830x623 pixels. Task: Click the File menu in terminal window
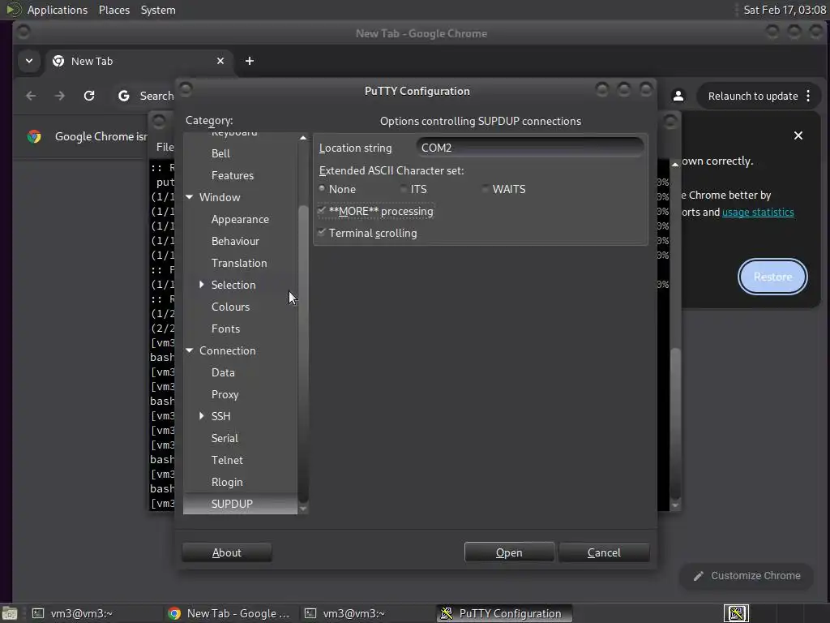[165, 148]
